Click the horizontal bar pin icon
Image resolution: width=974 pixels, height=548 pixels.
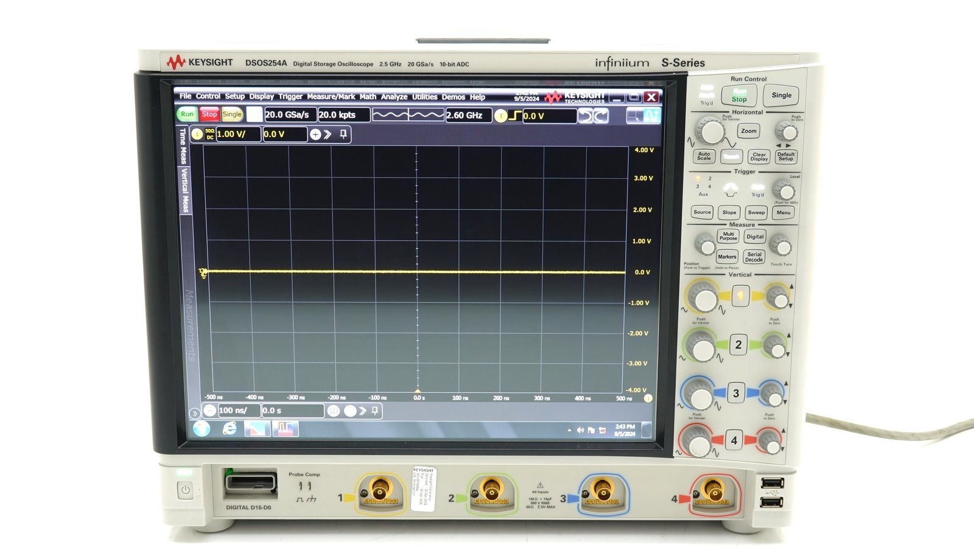click(x=375, y=411)
